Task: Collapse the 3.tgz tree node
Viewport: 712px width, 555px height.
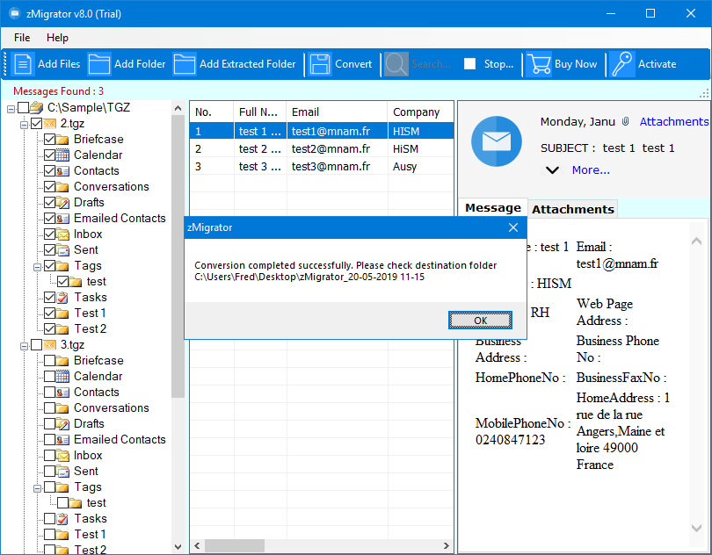Action: 24,346
